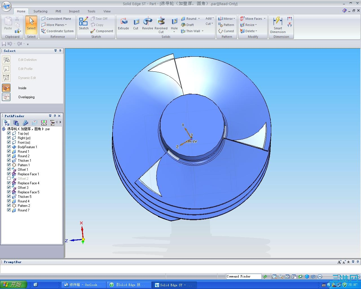Click the Windows Start button
Screen dimensions: 361x289
point(14,285)
